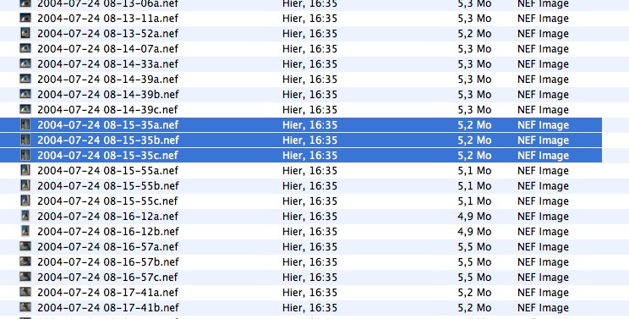Click NEF Image kind of 08-15-35c.nef
This screenshot has height=319, width=629.
click(543, 156)
